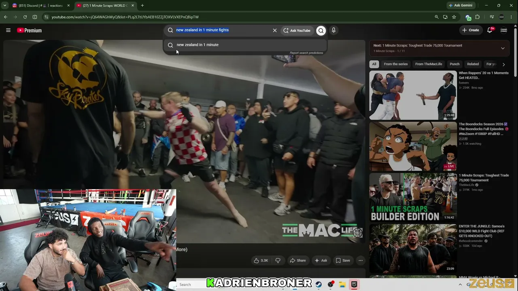Image resolution: width=518 pixels, height=291 pixels.
Task: Open the US-badged extension icon
Action: point(468,17)
